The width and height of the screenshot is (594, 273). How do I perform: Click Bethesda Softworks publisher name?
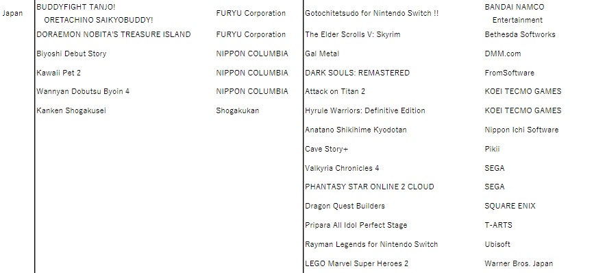(x=520, y=34)
